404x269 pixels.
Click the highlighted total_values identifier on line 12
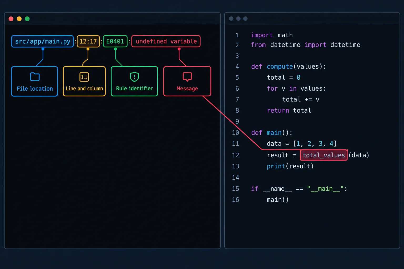[x=324, y=155]
